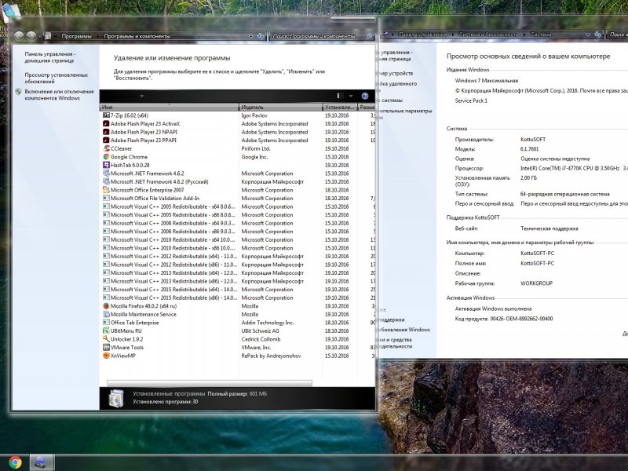Open Просмотр установленных обновлений link

click(x=56, y=78)
